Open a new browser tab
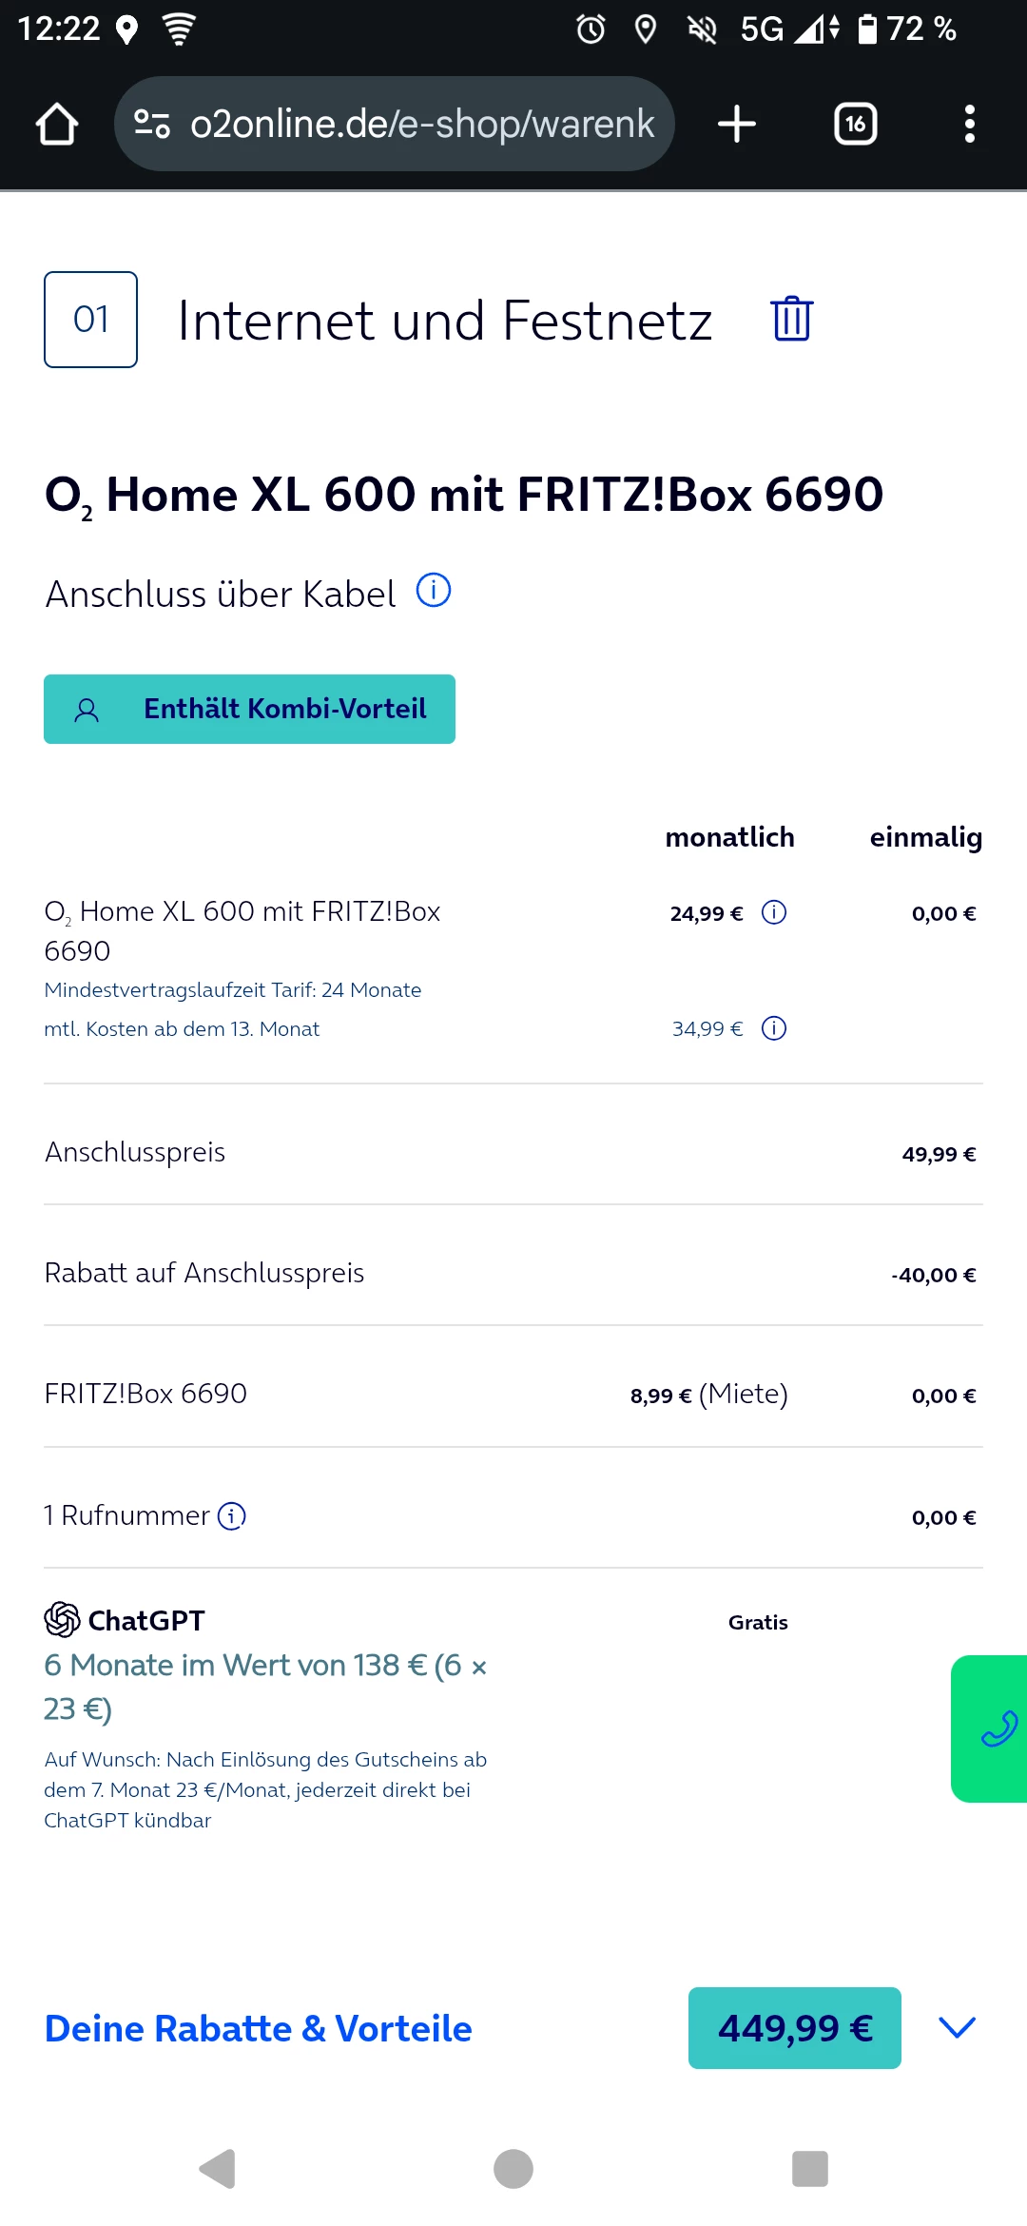Screen dimensions: 1027x2226 pos(737,124)
